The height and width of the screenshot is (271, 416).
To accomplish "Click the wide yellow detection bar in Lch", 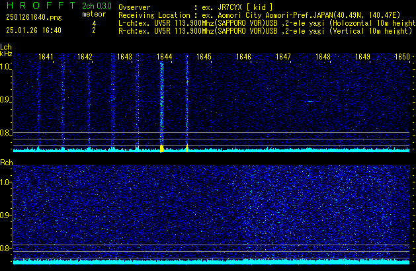I will click(x=161, y=148).
